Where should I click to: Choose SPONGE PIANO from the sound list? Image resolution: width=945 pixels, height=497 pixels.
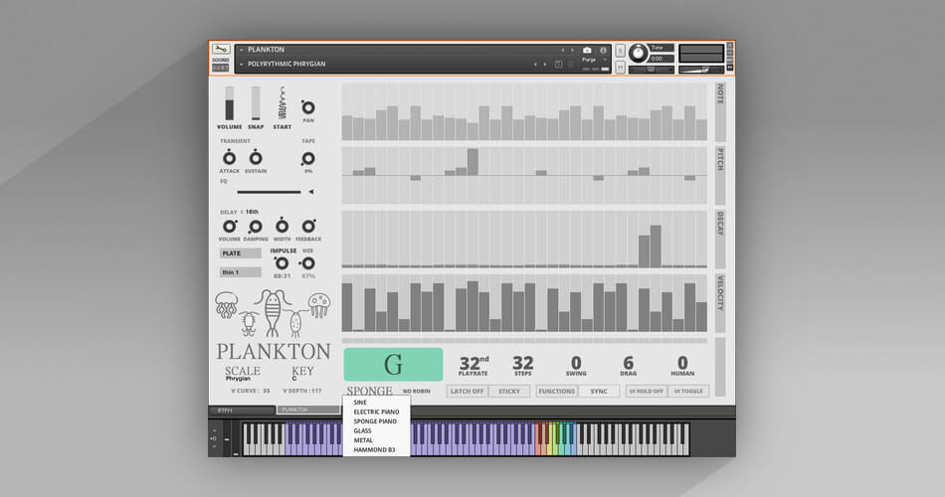[375, 421]
